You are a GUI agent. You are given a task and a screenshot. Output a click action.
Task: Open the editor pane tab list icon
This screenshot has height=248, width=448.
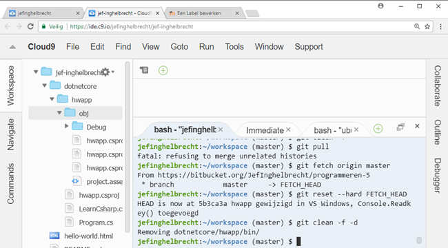coord(144,70)
